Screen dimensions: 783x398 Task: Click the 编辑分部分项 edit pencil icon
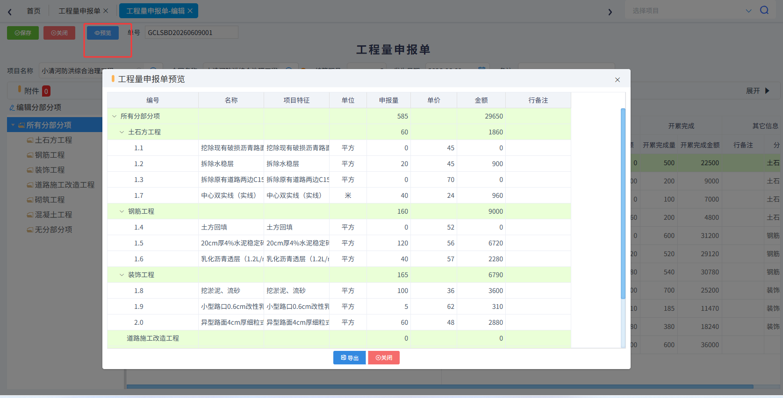point(12,107)
